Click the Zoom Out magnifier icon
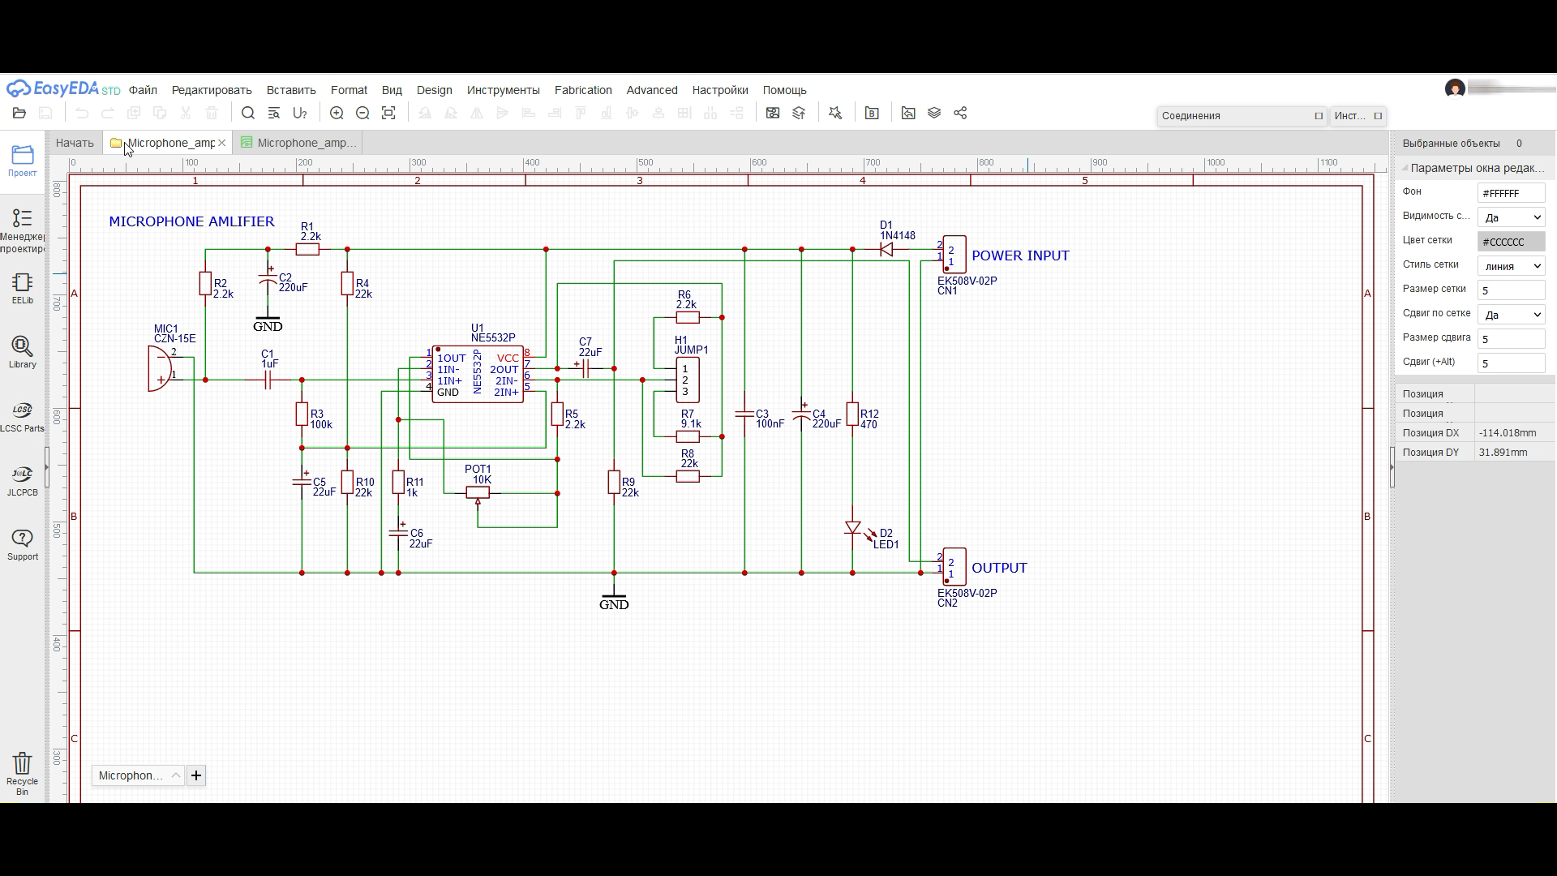The image size is (1557, 876). pos(362,114)
